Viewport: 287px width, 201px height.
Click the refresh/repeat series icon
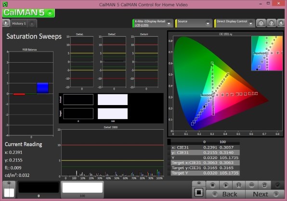[x=264, y=185]
